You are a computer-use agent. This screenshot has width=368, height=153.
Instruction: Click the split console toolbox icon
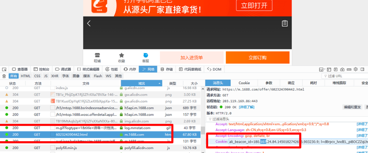pos(329,69)
